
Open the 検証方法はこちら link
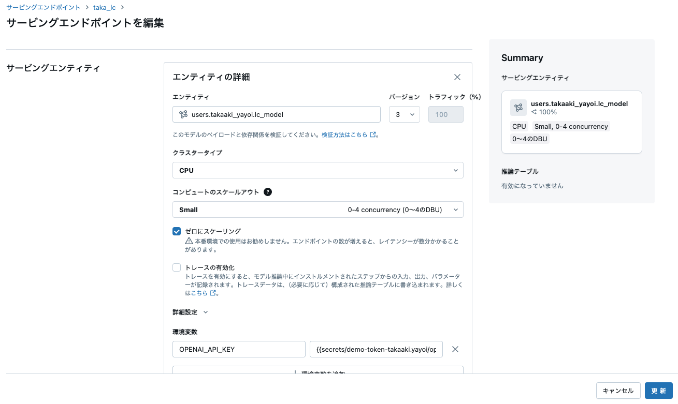tap(344, 134)
